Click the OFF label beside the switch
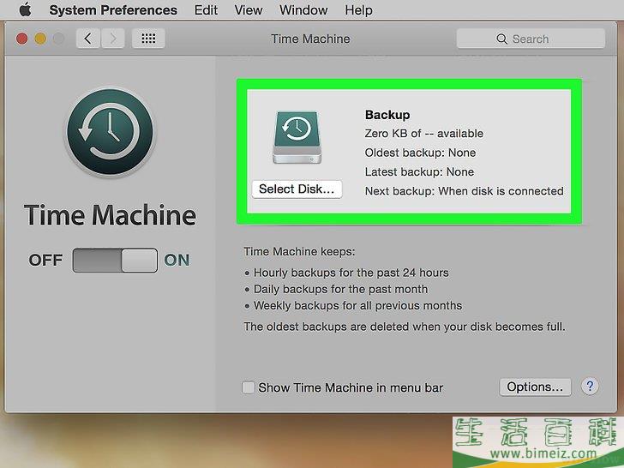This screenshot has width=624, height=468. pos(45,261)
